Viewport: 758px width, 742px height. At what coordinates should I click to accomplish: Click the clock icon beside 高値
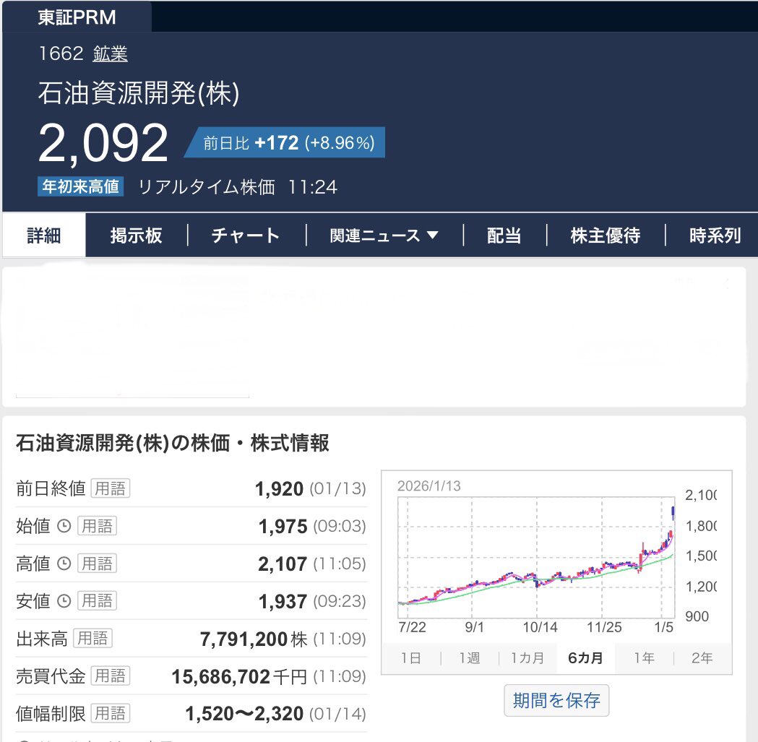point(64,564)
